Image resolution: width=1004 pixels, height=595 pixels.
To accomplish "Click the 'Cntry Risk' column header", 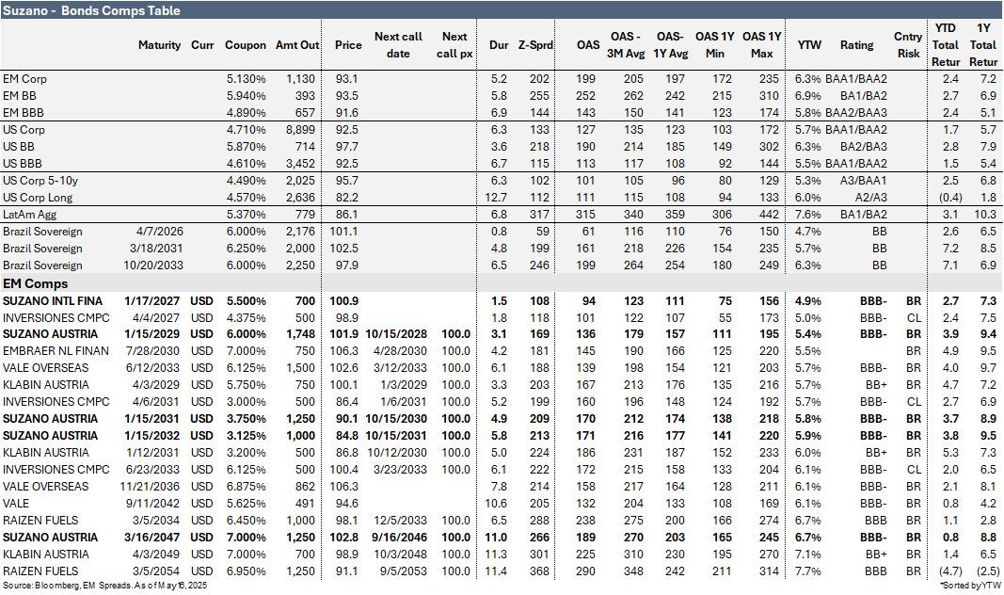I will [908, 45].
